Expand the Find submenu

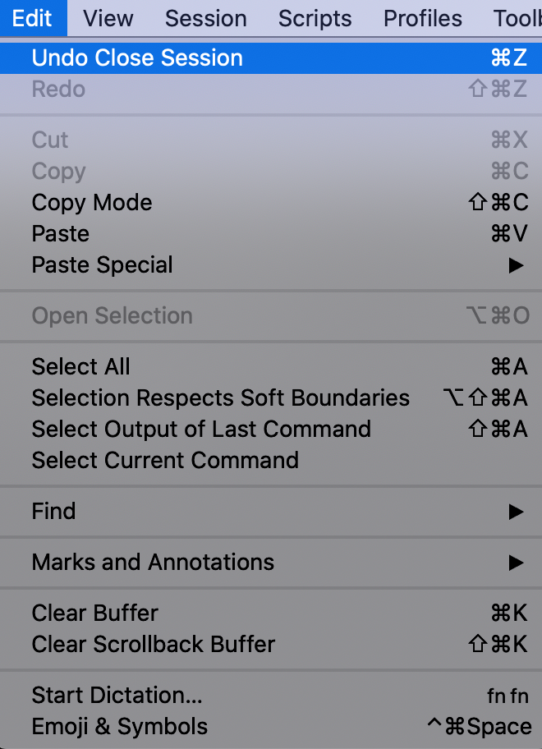(53, 512)
